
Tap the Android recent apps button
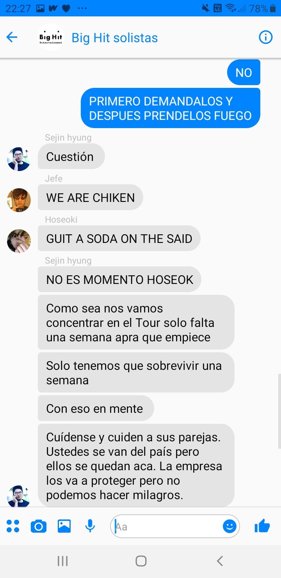click(62, 561)
